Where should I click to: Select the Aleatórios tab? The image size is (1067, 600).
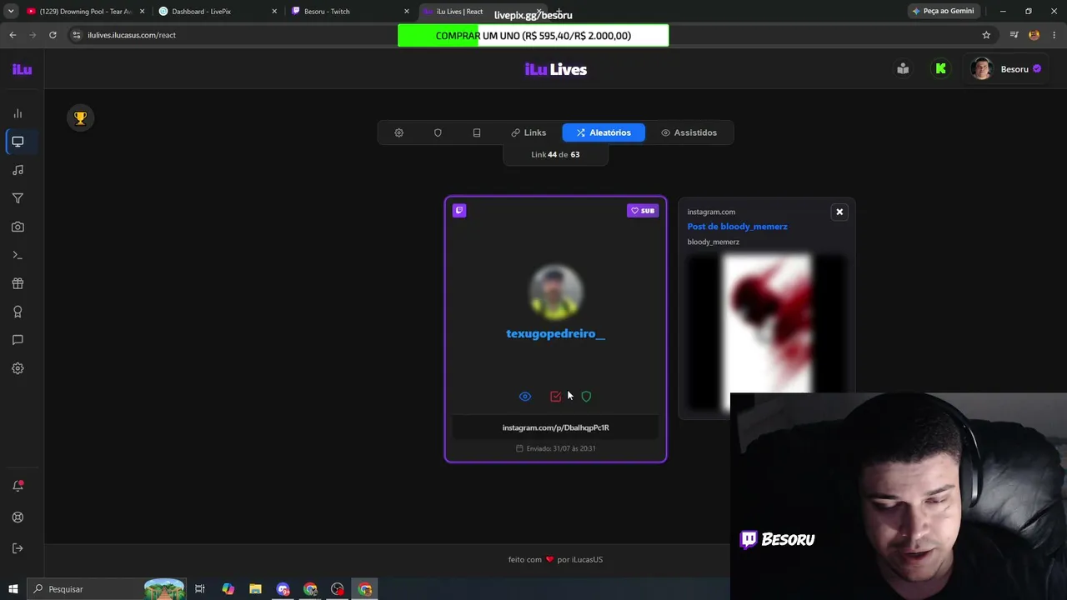point(604,132)
